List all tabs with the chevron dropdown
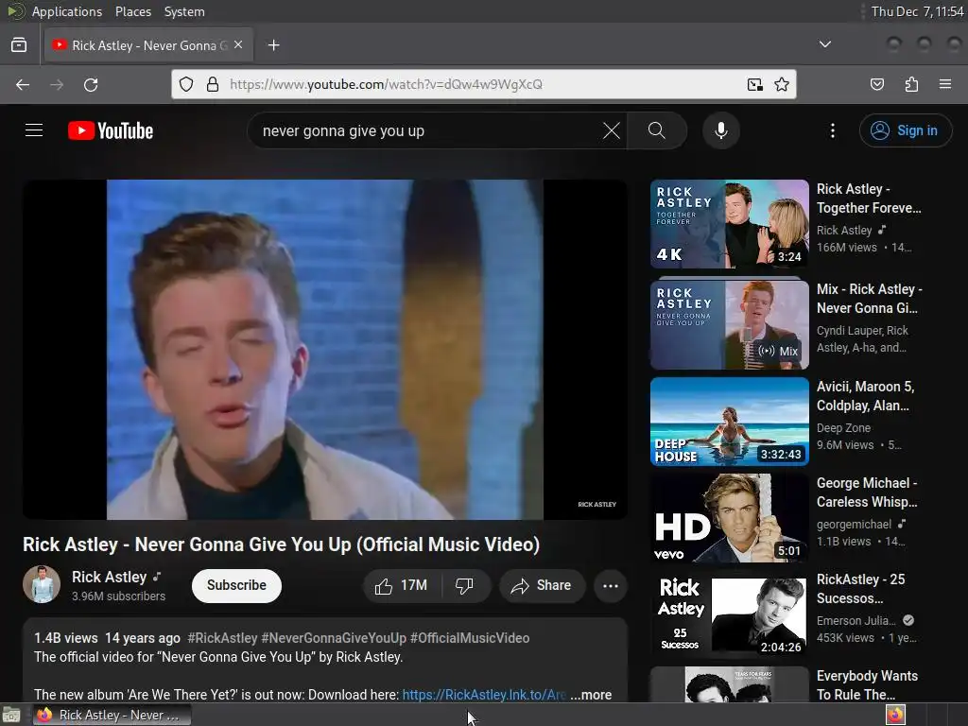The width and height of the screenshot is (968, 726). pyautogui.click(x=824, y=44)
